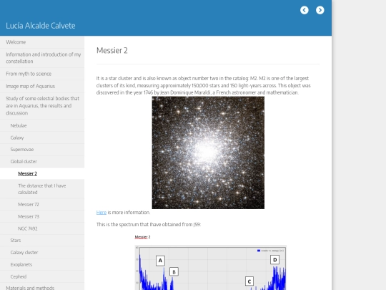386x290 pixels.
Task: Select Global cluster in the sidebar
Action: [x=42, y=162]
